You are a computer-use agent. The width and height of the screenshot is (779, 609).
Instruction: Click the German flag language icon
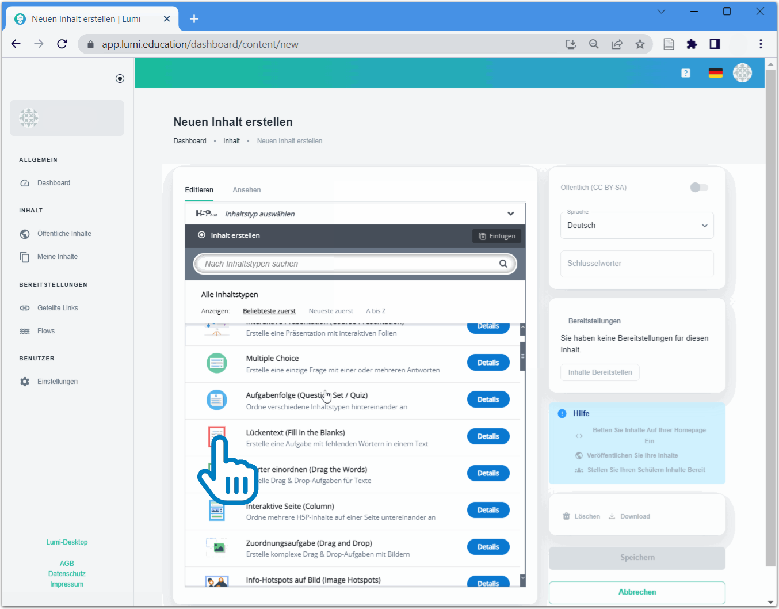pos(715,73)
